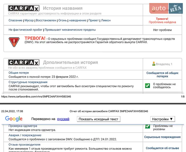This screenshot has width=186, height=152.
Task: Click the report title with VIN 5NPE34AFXHH580346
Action: coord(109,111)
